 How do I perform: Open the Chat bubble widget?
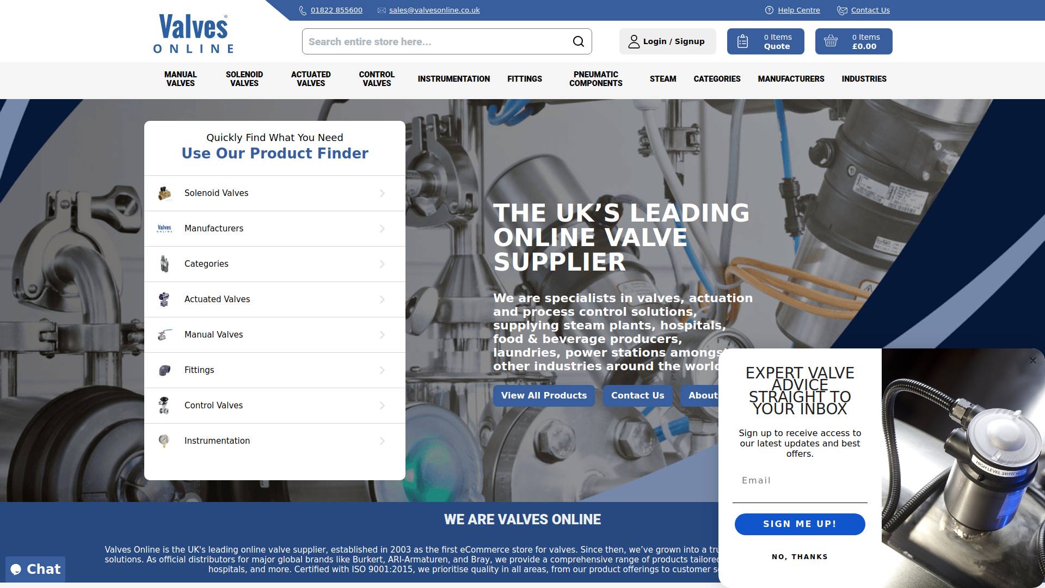[x=35, y=569]
